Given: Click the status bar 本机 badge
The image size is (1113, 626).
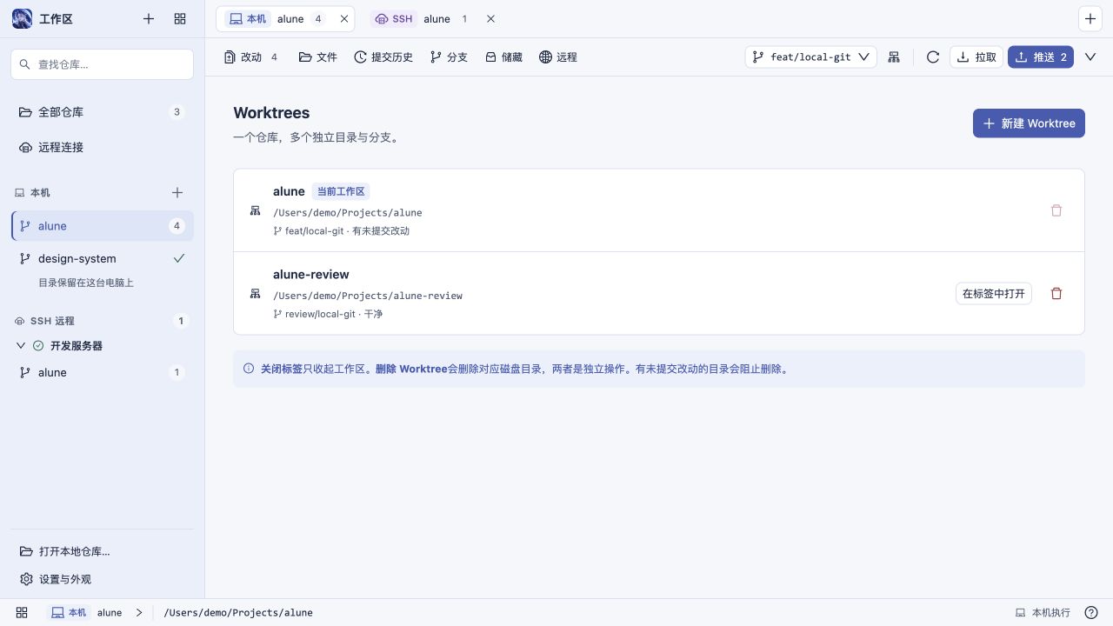Looking at the screenshot, I should [x=69, y=613].
